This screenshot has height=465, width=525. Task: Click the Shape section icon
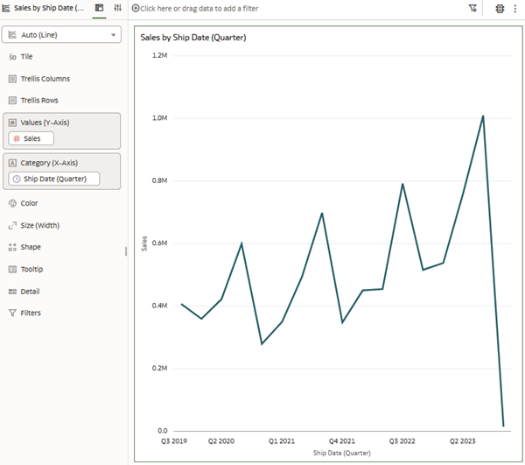point(12,247)
